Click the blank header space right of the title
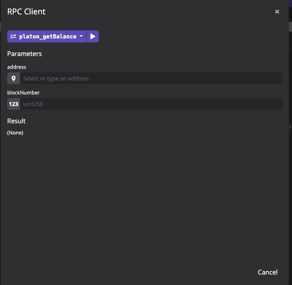292x285 pixels. click(x=160, y=12)
